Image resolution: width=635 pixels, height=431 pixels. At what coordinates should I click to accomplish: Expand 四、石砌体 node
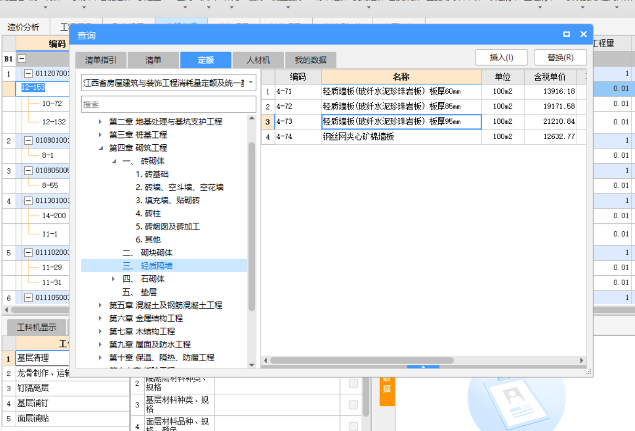[x=114, y=279]
